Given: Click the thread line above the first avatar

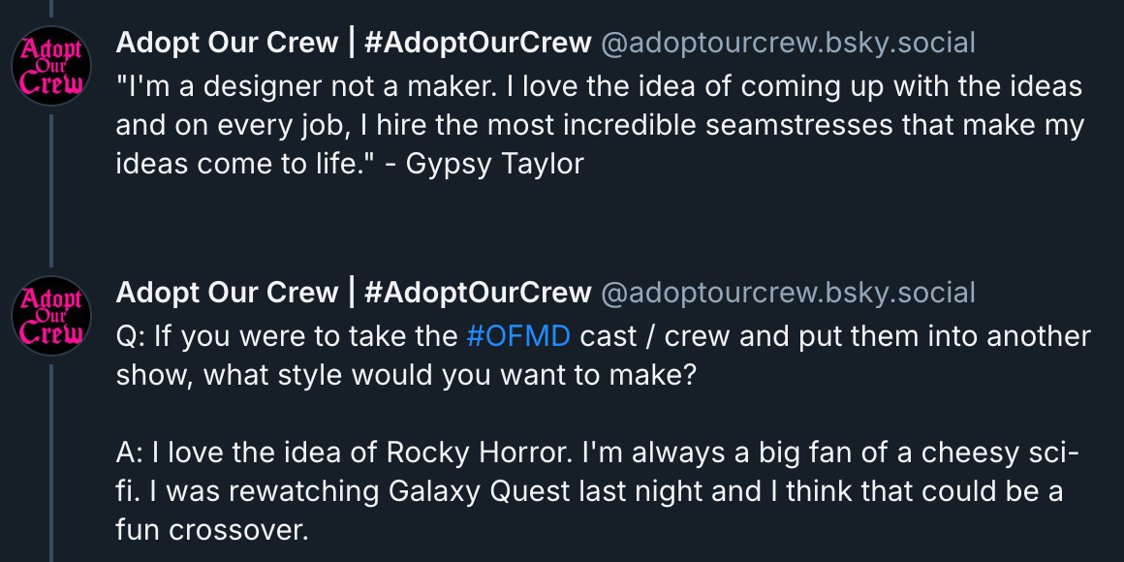Looking at the screenshot, I should 50,10.
